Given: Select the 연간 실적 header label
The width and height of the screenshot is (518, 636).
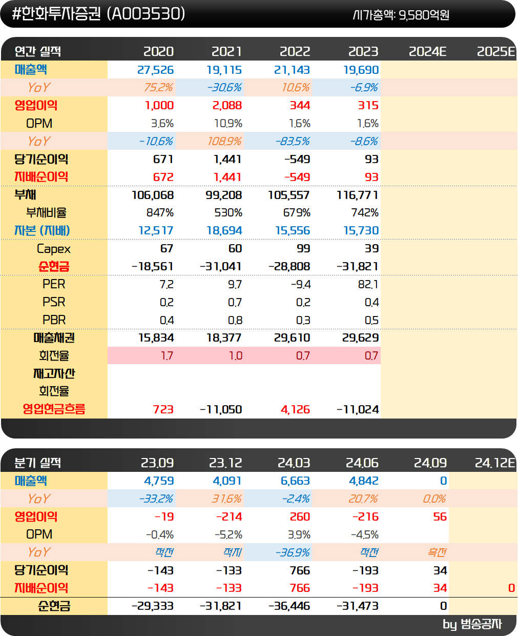Looking at the screenshot, I should [x=37, y=51].
